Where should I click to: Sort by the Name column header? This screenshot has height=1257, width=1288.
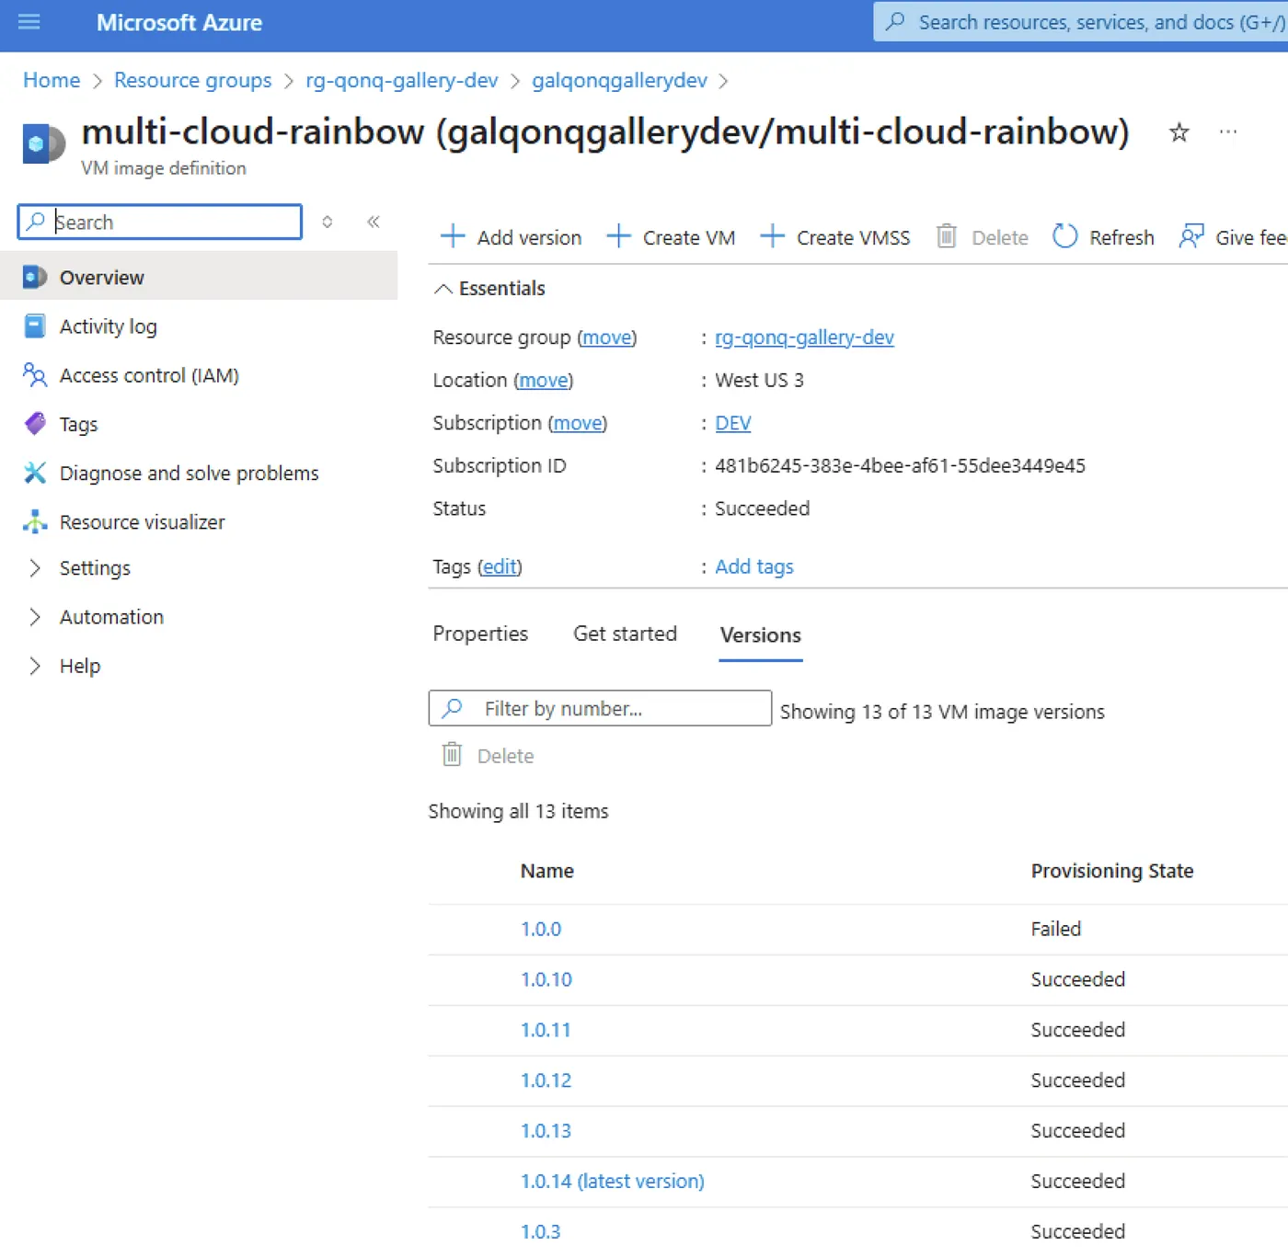547,871
